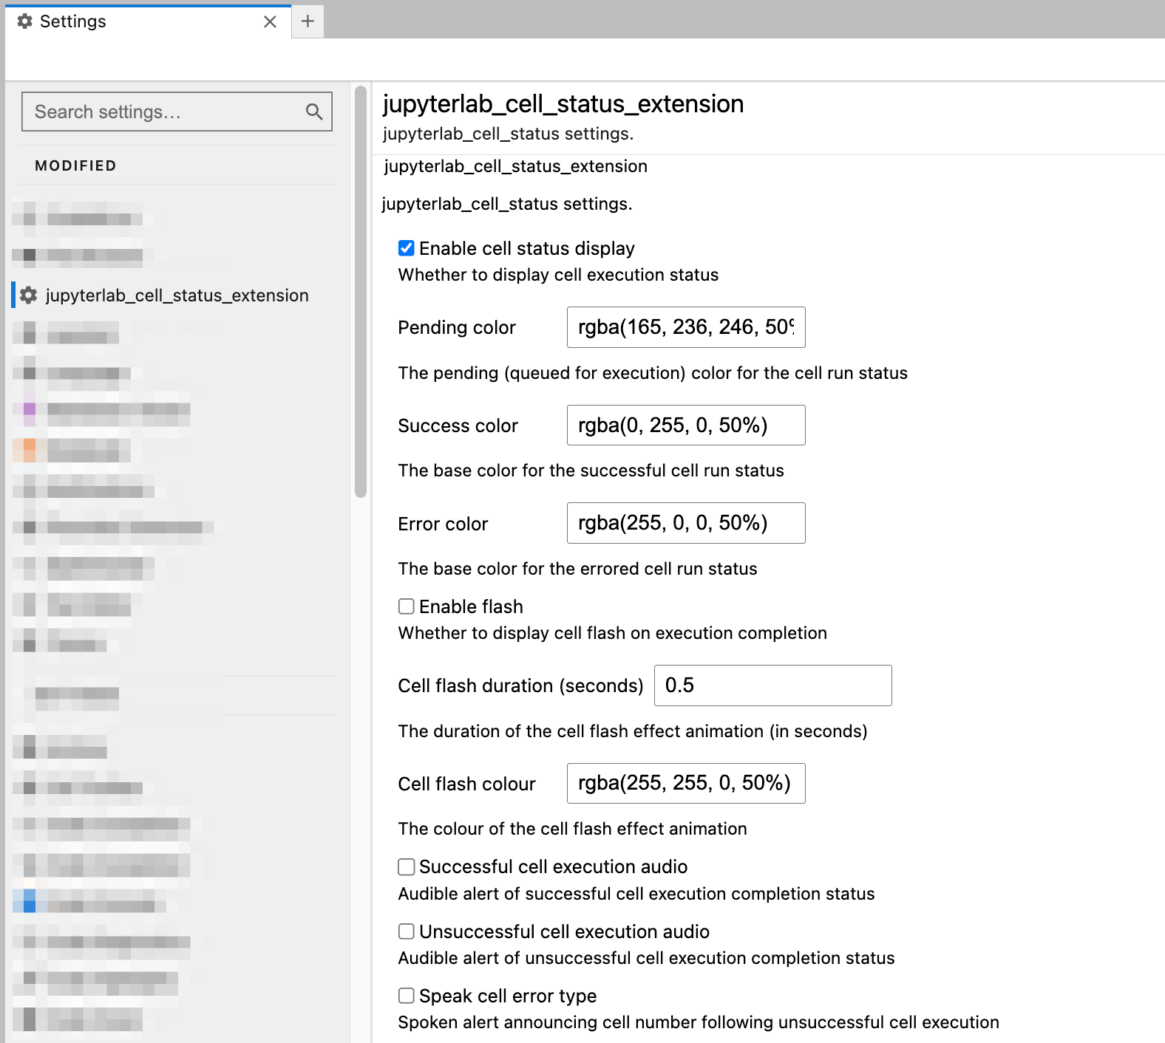Select jupyterlab_cell_status_extension in sidebar
This screenshot has height=1043, width=1165.
[177, 295]
